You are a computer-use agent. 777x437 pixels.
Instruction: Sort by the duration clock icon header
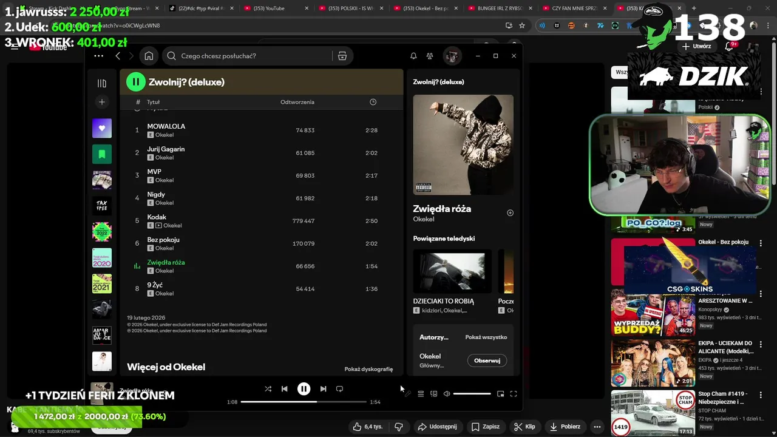[373, 102]
